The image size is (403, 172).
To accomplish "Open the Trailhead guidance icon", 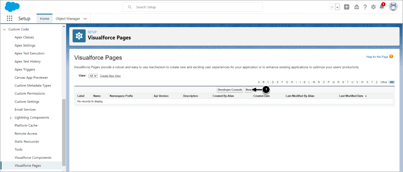I will tap(356, 7).
